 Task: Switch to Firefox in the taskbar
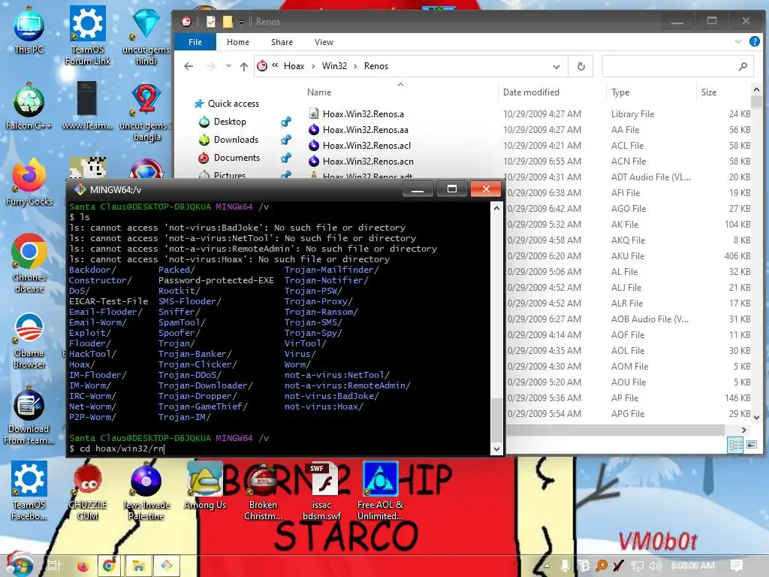click(x=83, y=566)
